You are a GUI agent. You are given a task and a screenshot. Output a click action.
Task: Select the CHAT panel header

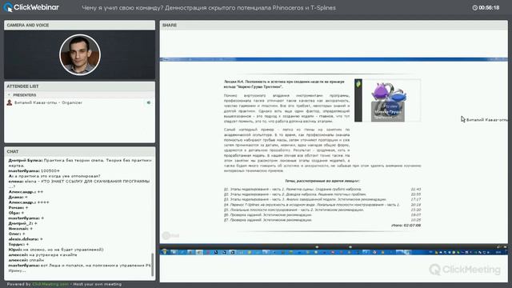pos(79,151)
